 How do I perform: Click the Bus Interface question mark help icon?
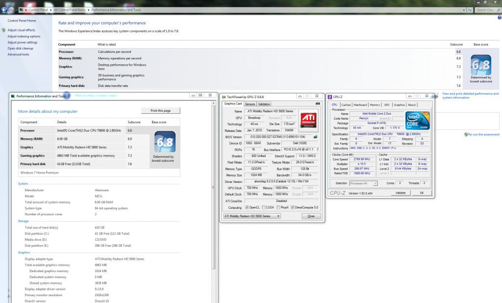(x=318, y=149)
